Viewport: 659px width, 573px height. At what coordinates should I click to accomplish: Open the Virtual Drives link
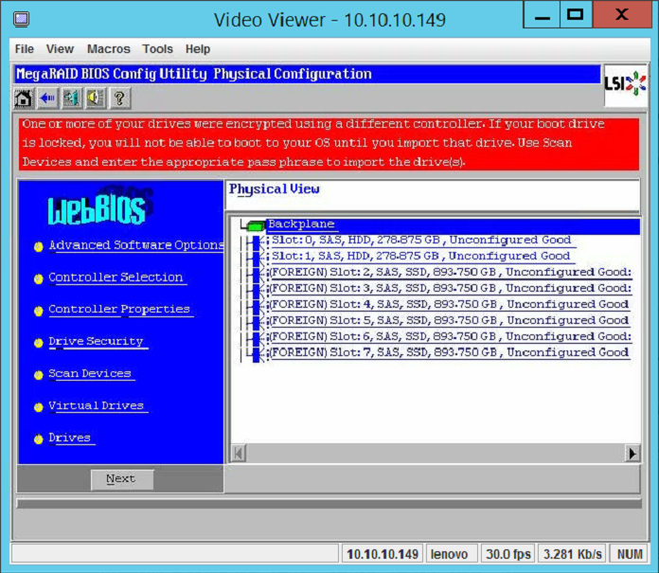point(97,406)
